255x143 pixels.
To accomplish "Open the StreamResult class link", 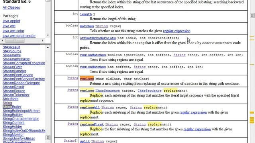I will click(13, 87).
